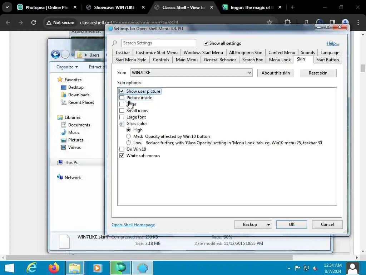Select Network in Explorer sidebar

click(x=69, y=178)
